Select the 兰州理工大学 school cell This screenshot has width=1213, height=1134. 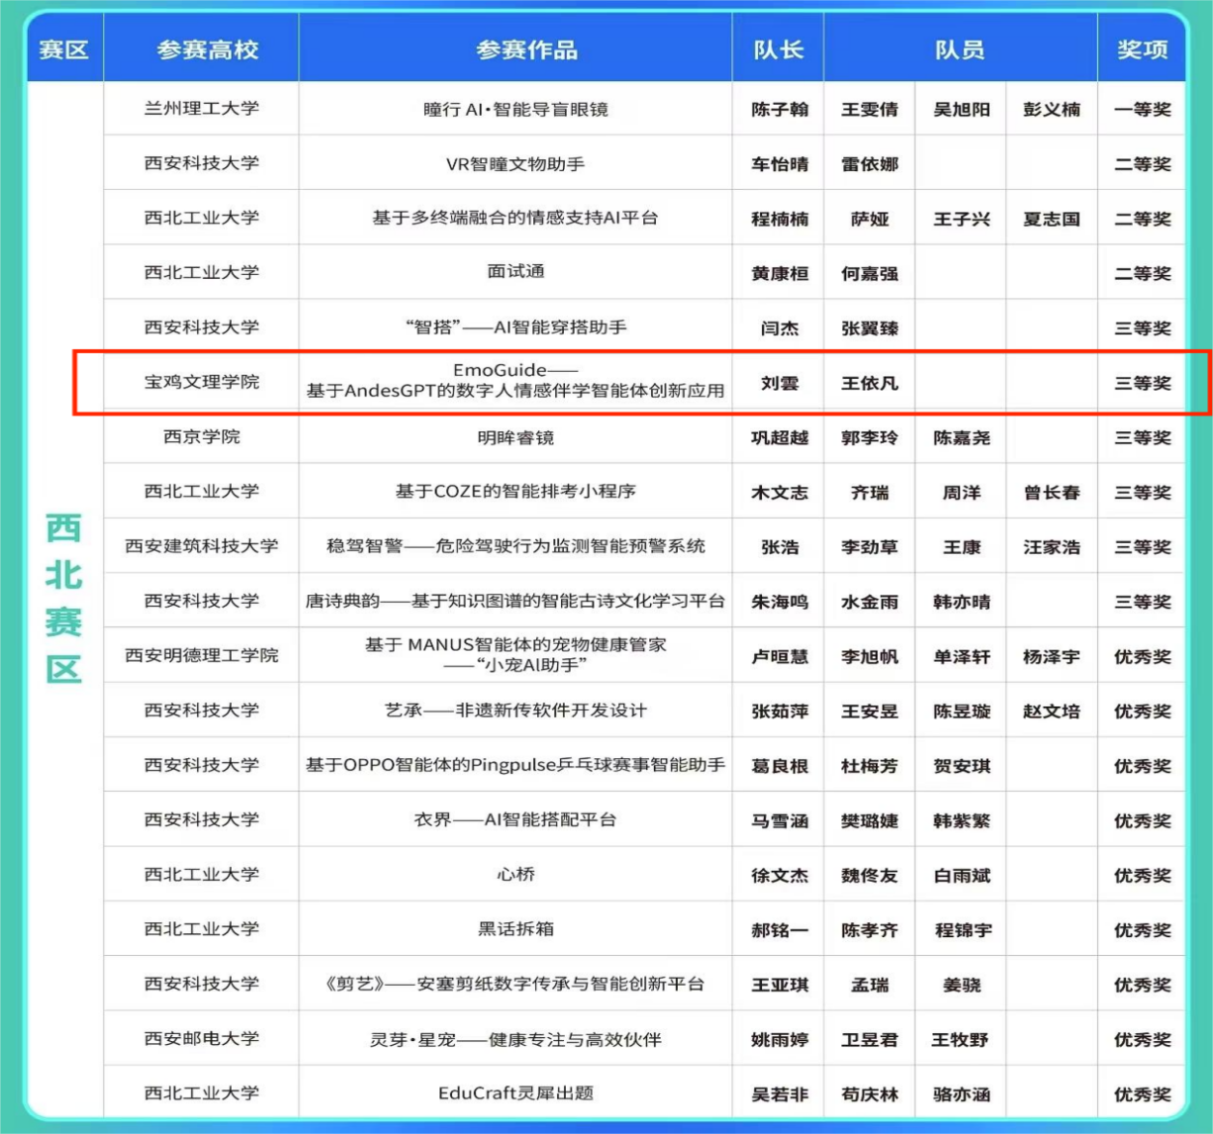coord(201,109)
